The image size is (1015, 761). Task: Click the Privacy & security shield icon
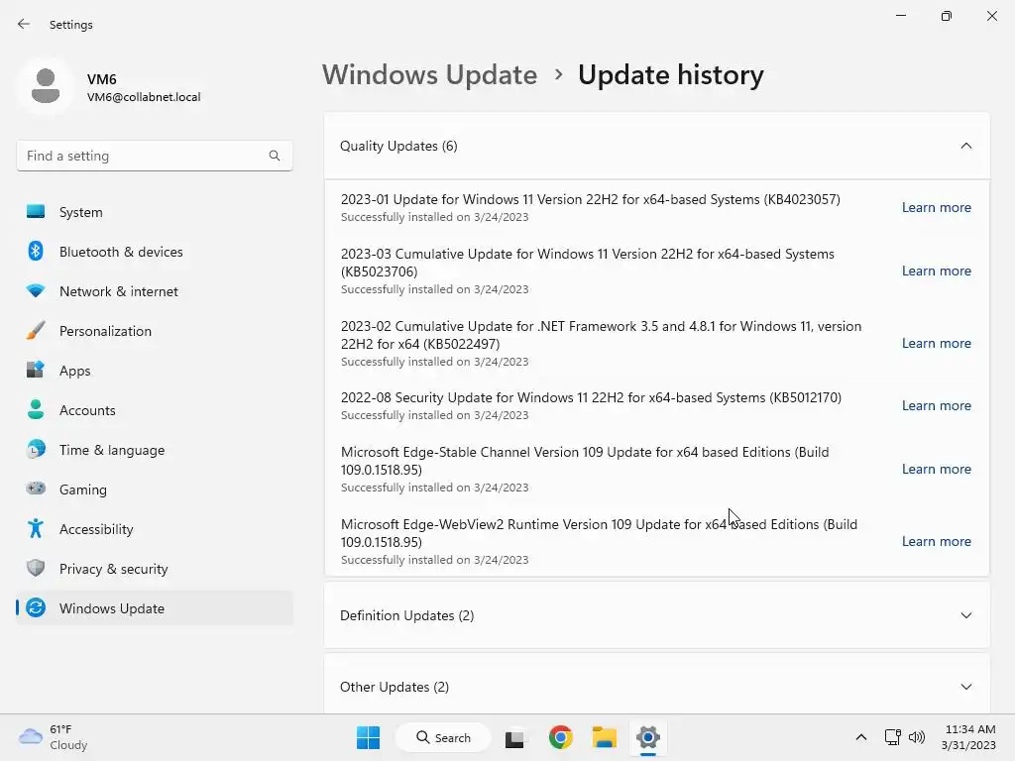[x=36, y=568]
